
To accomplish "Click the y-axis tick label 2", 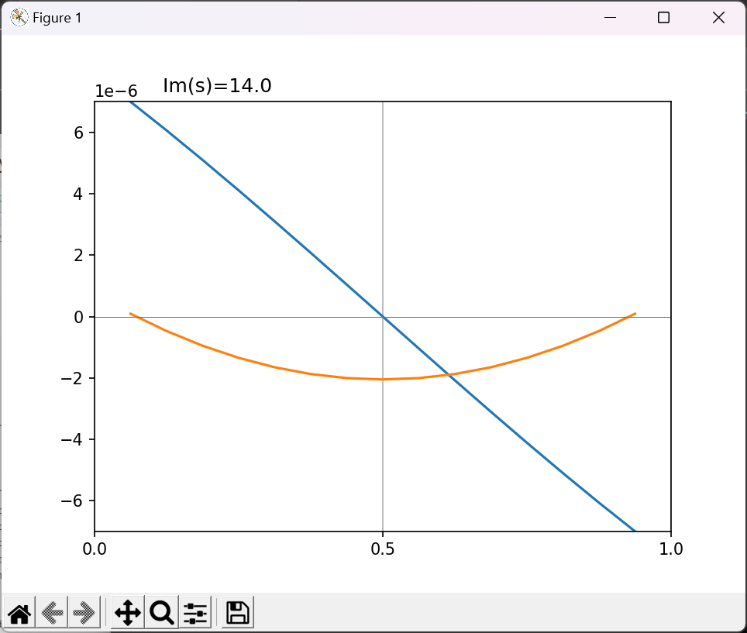I will (78, 256).
